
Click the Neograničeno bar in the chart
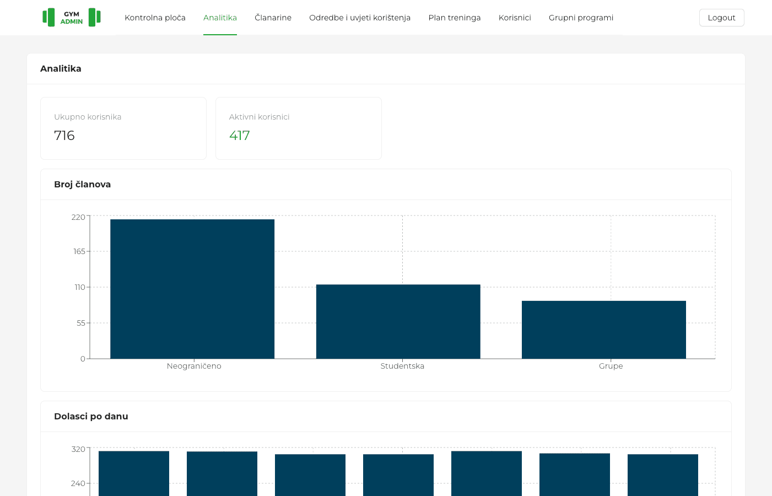[192, 289]
